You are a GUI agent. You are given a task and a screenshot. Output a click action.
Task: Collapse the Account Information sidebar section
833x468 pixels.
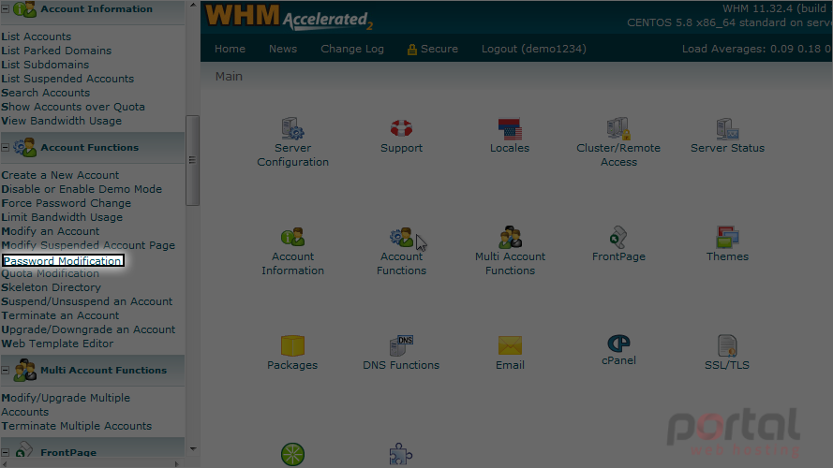click(6, 9)
